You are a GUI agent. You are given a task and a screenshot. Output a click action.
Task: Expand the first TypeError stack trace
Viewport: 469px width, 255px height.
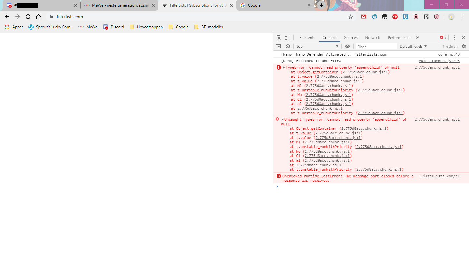[x=284, y=68]
